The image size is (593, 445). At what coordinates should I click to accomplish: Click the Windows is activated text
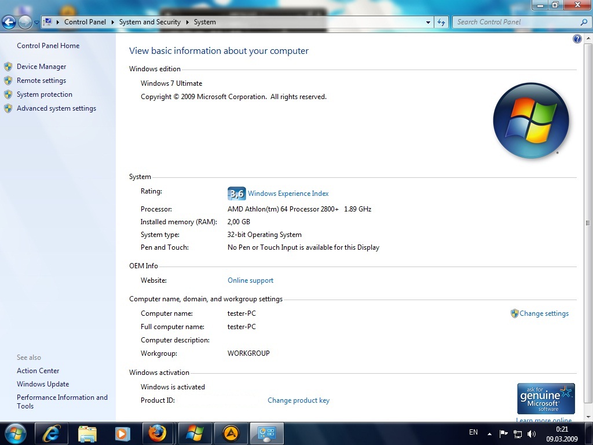coord(173,386)
